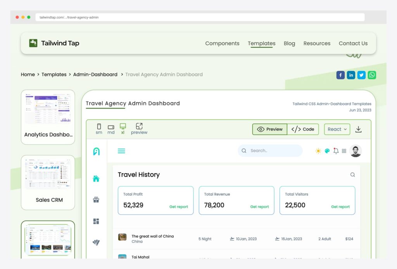Image resolution: width=397 pixels, height=269 pixels.
Task: Open the hamburger menu in dashboard
Action: (x=121, y=151)
